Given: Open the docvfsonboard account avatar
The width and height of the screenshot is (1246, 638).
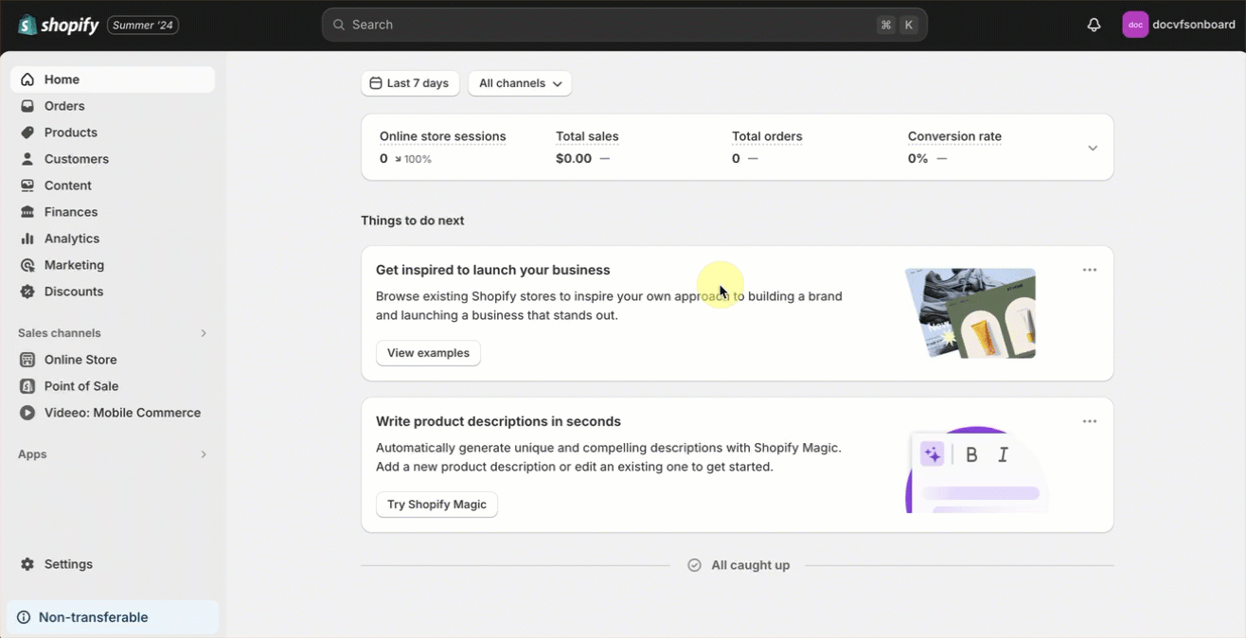Looking at the screenshot, I should click(1134, 25).
